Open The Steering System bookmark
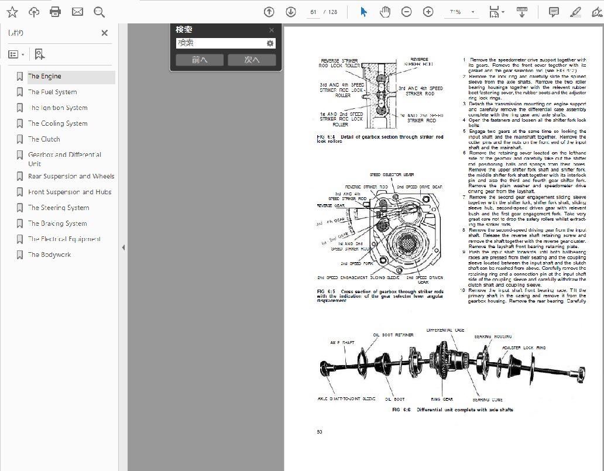 pos(59,208)
